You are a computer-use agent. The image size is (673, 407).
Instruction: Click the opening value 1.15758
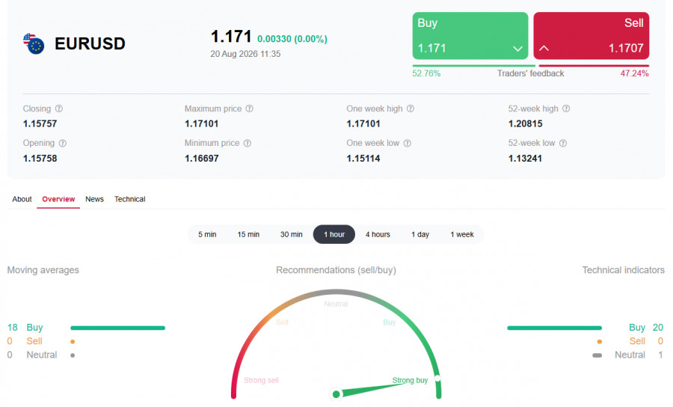40,159
